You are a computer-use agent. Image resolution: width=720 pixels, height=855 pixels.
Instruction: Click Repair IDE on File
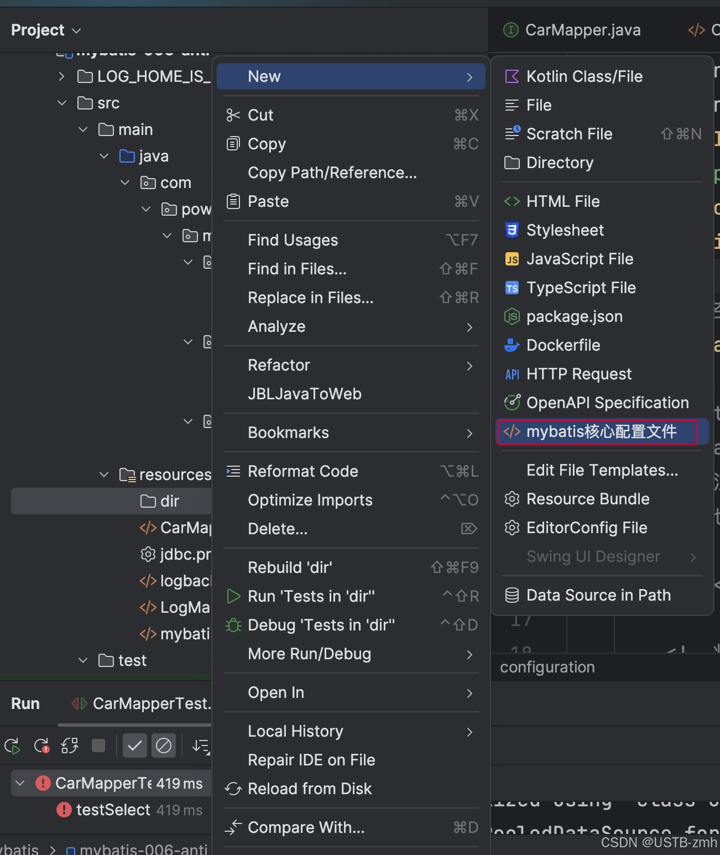pos(351,760)
